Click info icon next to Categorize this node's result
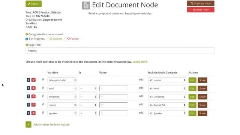This screenshot has height=135, width=240. (x=27, y=34)
